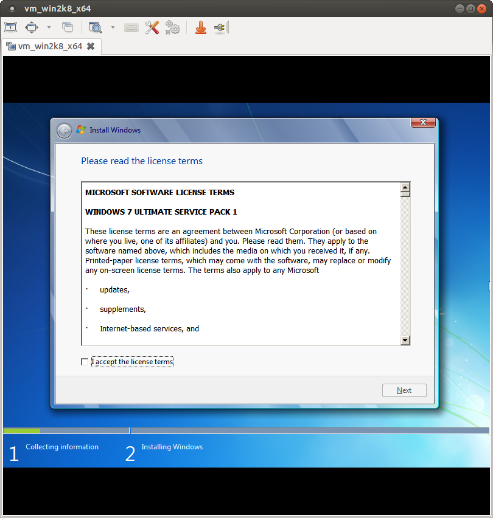Open the displays dropdown arrow
Image resolution: width=493 pixels, height=518 pixels.
47,27
